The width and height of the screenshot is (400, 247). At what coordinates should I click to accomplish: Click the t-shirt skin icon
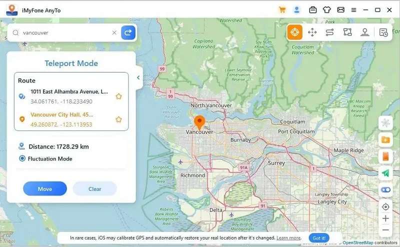point(327,10)
